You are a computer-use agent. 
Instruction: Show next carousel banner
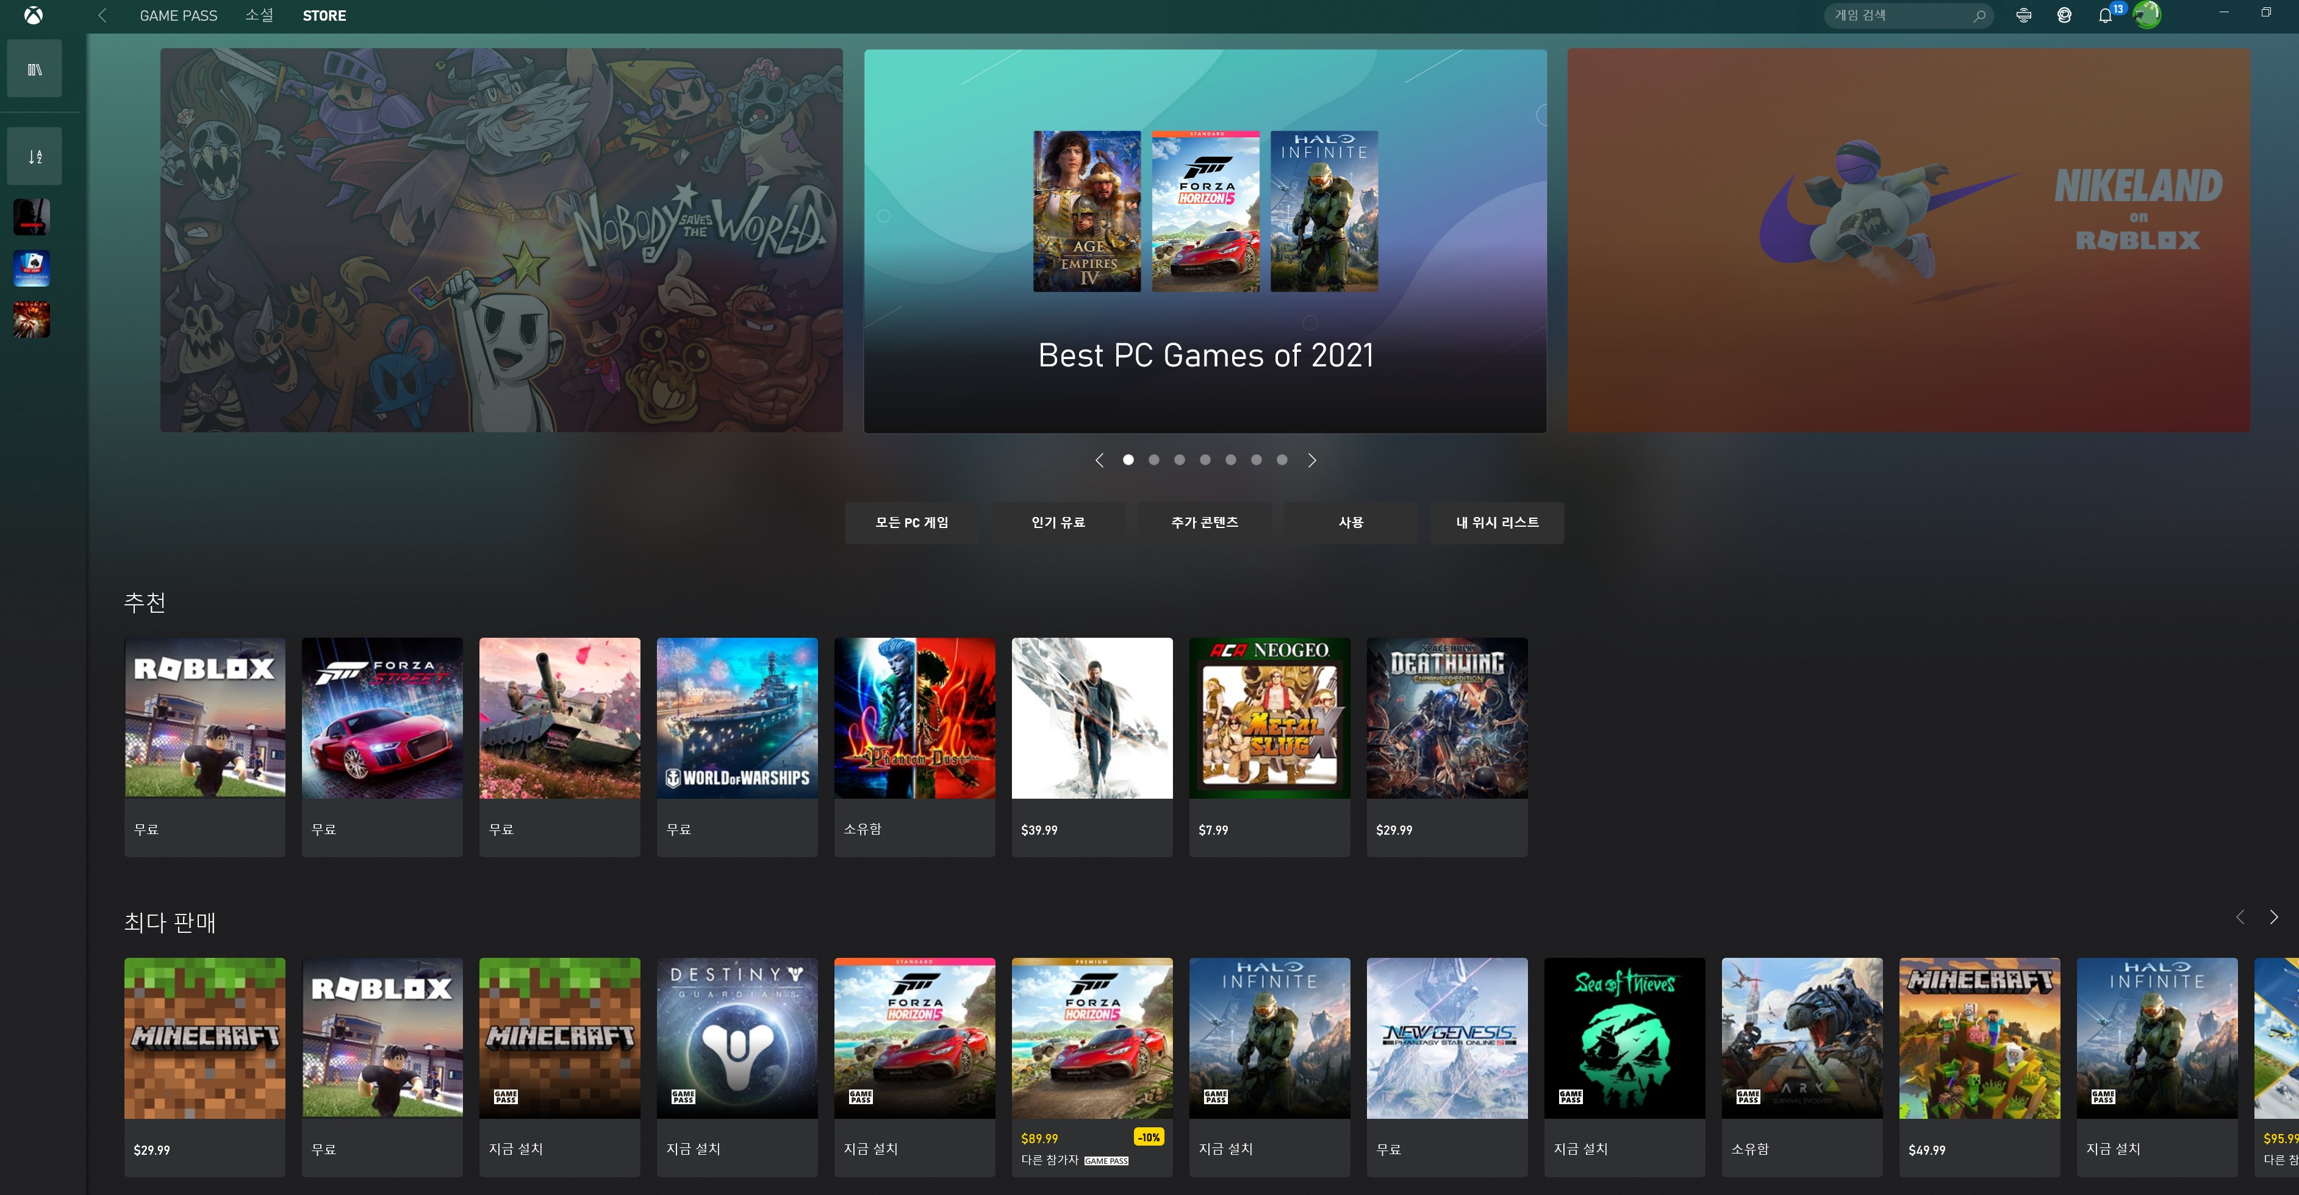(x=1312, y=460)
